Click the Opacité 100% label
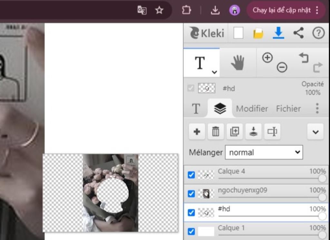Image resolution: width=330 pixels, height=240 pixels. click(x=313, y=88)
